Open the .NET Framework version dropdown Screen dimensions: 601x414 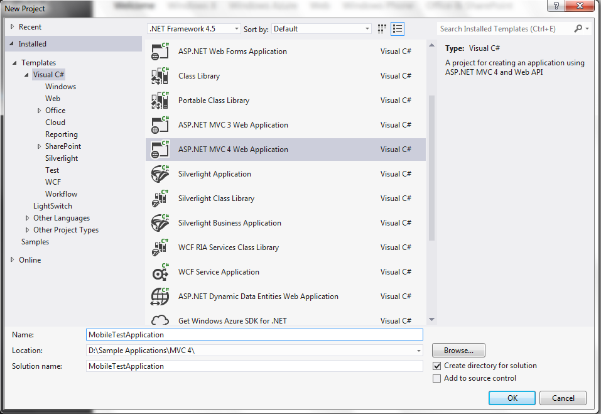click(x=236, y=28)
